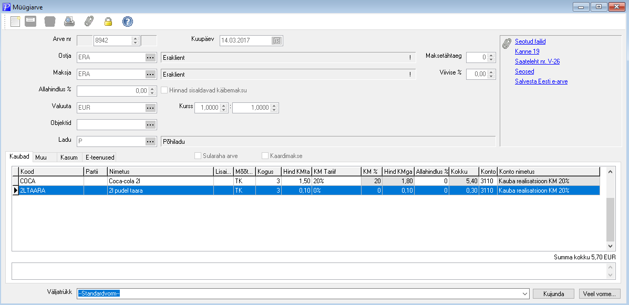This screenshot has height=305, width=629.
Task: Click the Kujunda button
Action: coord(553,294)
